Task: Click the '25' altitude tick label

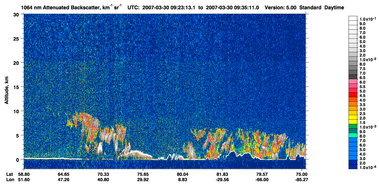Action: coord(17,38)
